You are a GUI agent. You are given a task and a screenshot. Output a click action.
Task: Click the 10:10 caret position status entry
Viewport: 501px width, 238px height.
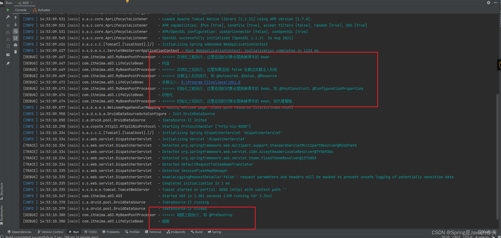pos(445,237)
